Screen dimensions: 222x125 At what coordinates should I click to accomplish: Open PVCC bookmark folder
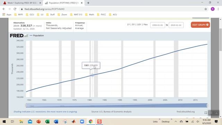point(102,15)
